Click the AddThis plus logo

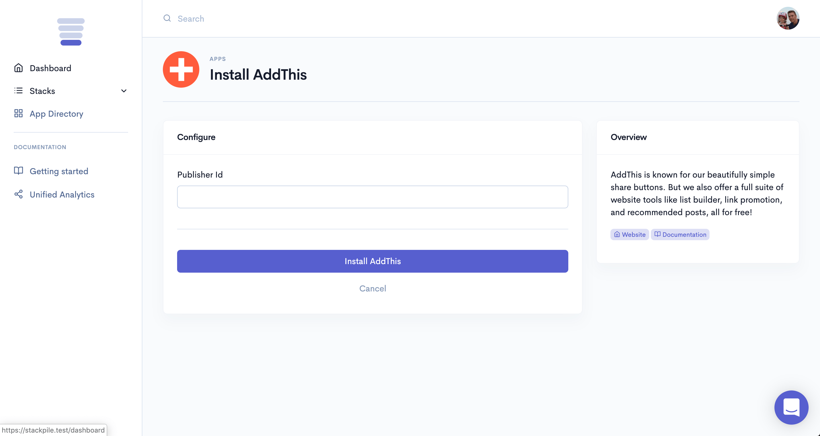tap(181, 69)
